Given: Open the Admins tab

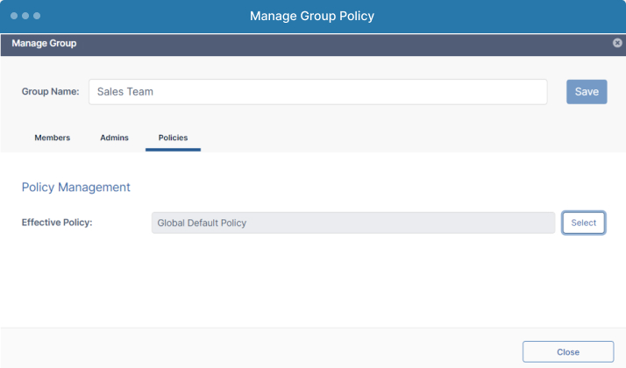Looking at the screenshot, I should (114, 138).
